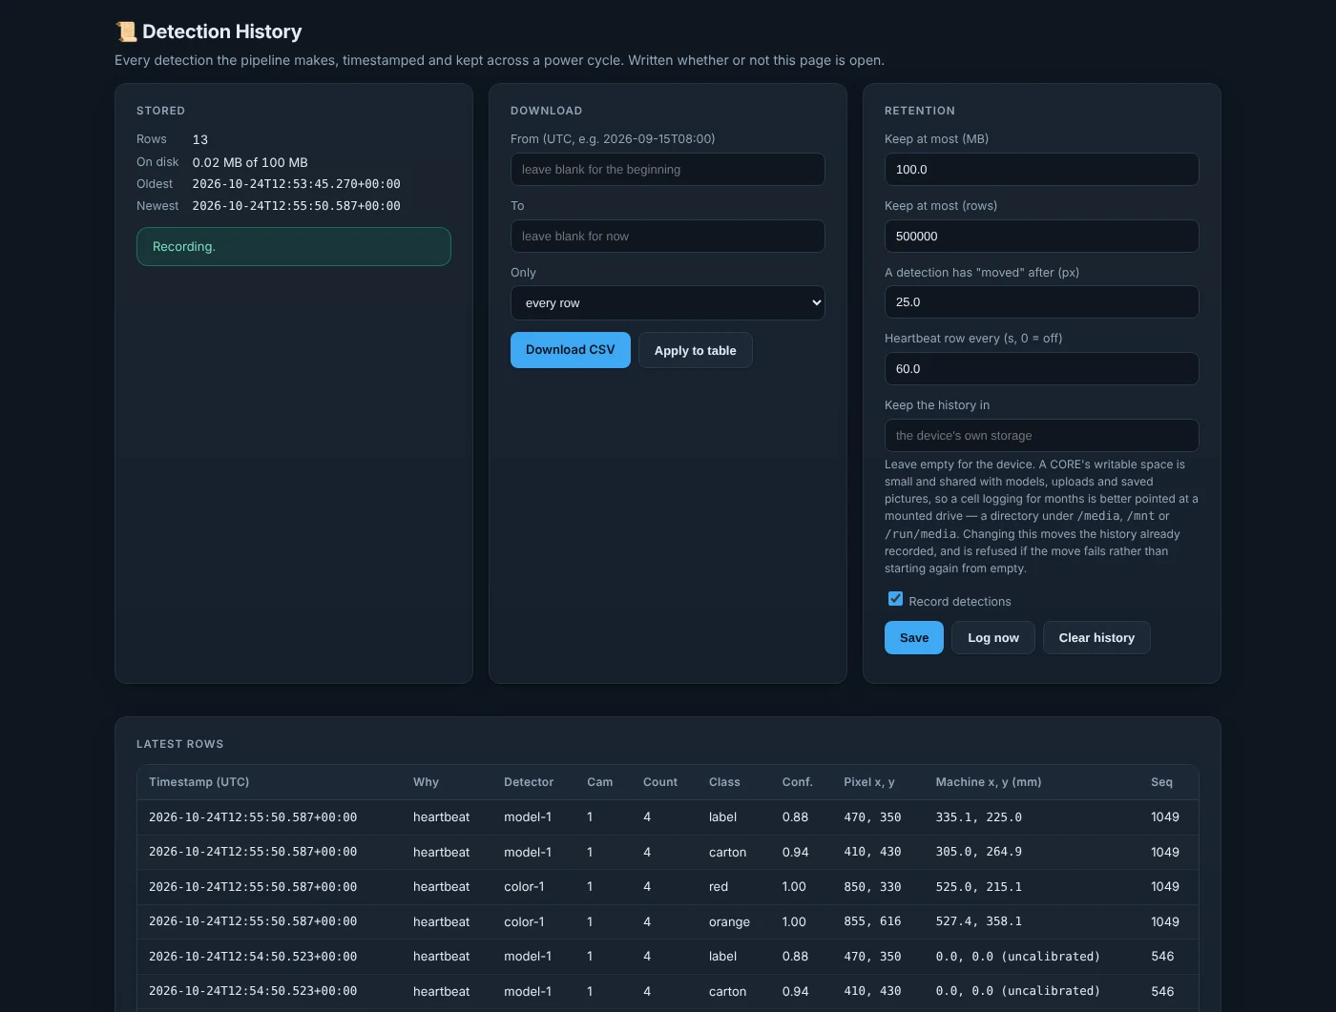The width and height of the screenshot is (1336, 1012).
Task: Click the Download CSV button
Action: point(571,350)
